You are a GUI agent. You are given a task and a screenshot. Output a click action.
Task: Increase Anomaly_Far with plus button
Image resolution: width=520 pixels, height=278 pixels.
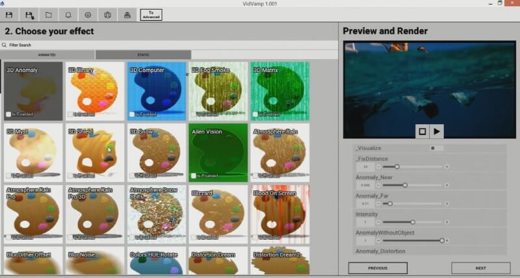[x=447, y=203]
